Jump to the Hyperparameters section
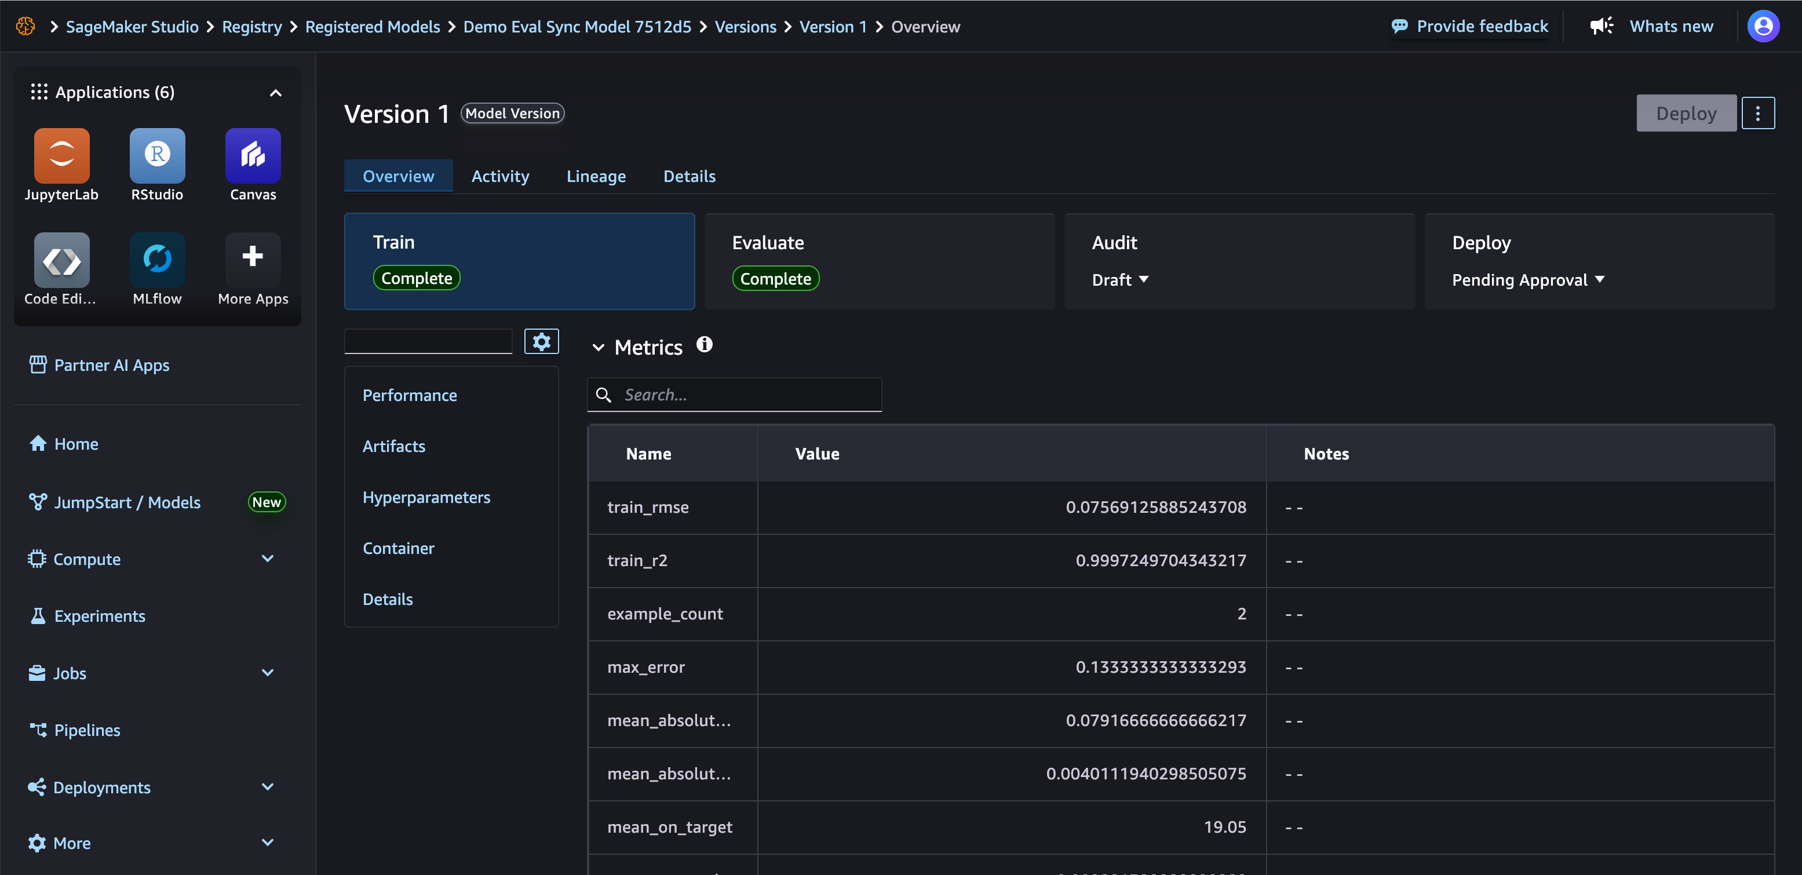The width and height of the screenshot is (1802, 875). [426, 497]
